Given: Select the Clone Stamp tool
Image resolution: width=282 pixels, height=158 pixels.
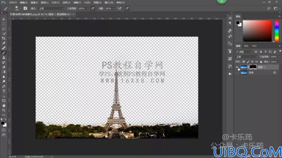Looking at the screenshot, I should pyautogui.click(x=3, y=58).
